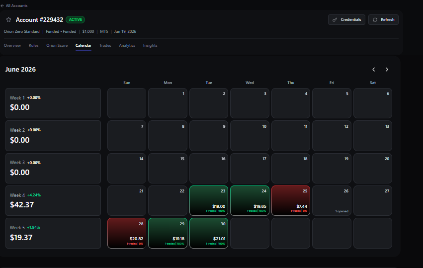Viewport: 423px width, 268px height.
Task: Go to next month
Action: pyautogui.click(x=387, y=70)
